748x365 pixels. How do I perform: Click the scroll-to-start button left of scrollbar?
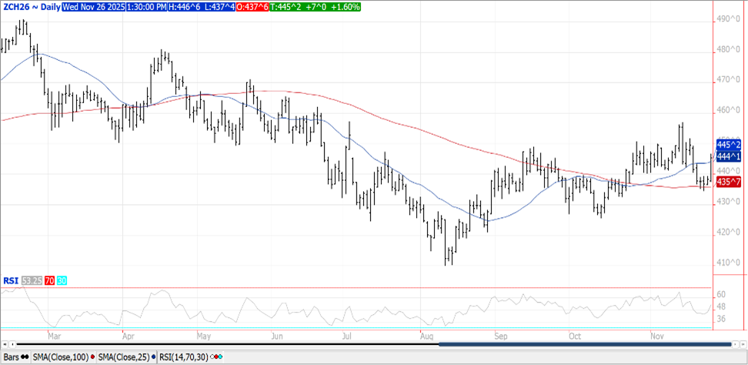(x=5, y=344)
